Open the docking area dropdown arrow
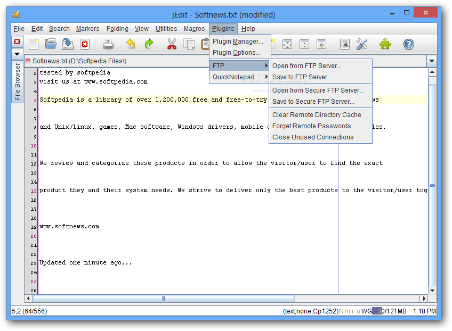Viewport: 452px width, 331px height. (x=17, y=54)
